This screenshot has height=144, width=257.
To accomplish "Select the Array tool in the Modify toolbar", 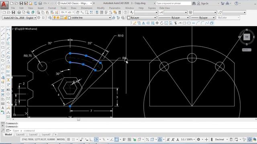I will click(x=153, y=23).
